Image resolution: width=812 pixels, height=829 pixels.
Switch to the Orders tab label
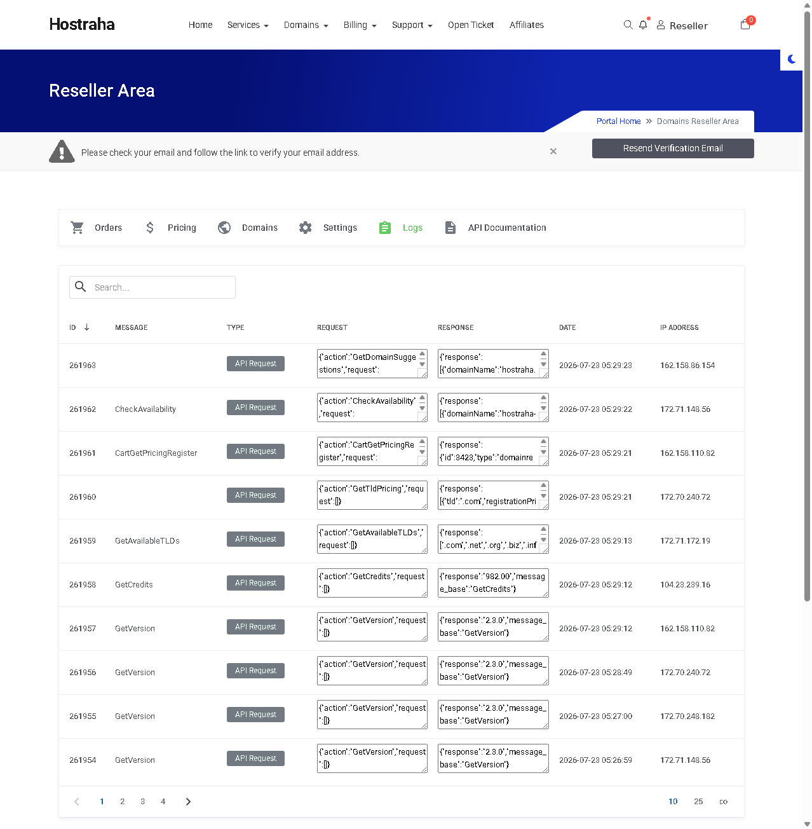point(108,228)
